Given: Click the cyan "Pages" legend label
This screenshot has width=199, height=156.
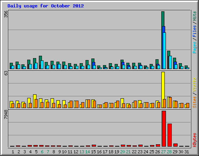Looking at the screenshot, I should 195,48.
